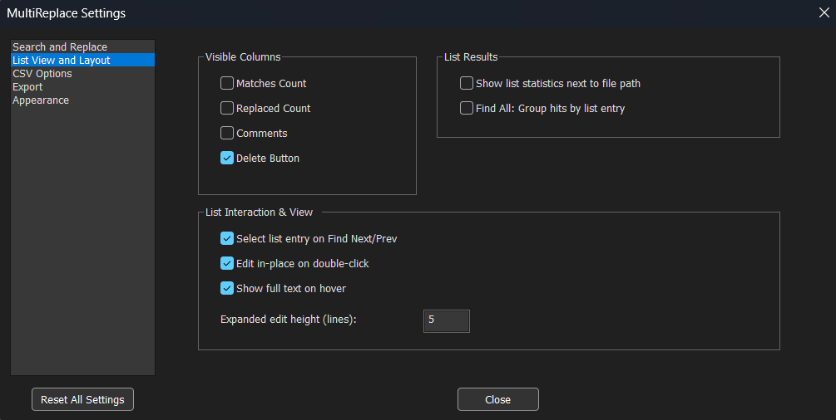This screenshot has width=836, height=420.
Task: Uncheck the Delete Button column option
Action: 227,159
